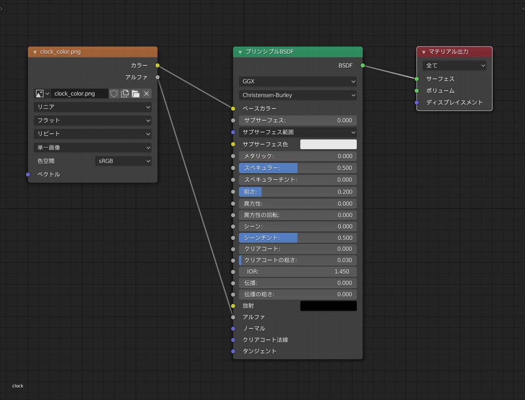Image resolution: width=525 pixels, height=400 pixels.
Task: Click the カラー output socket
Action: (x=157, y=65)
